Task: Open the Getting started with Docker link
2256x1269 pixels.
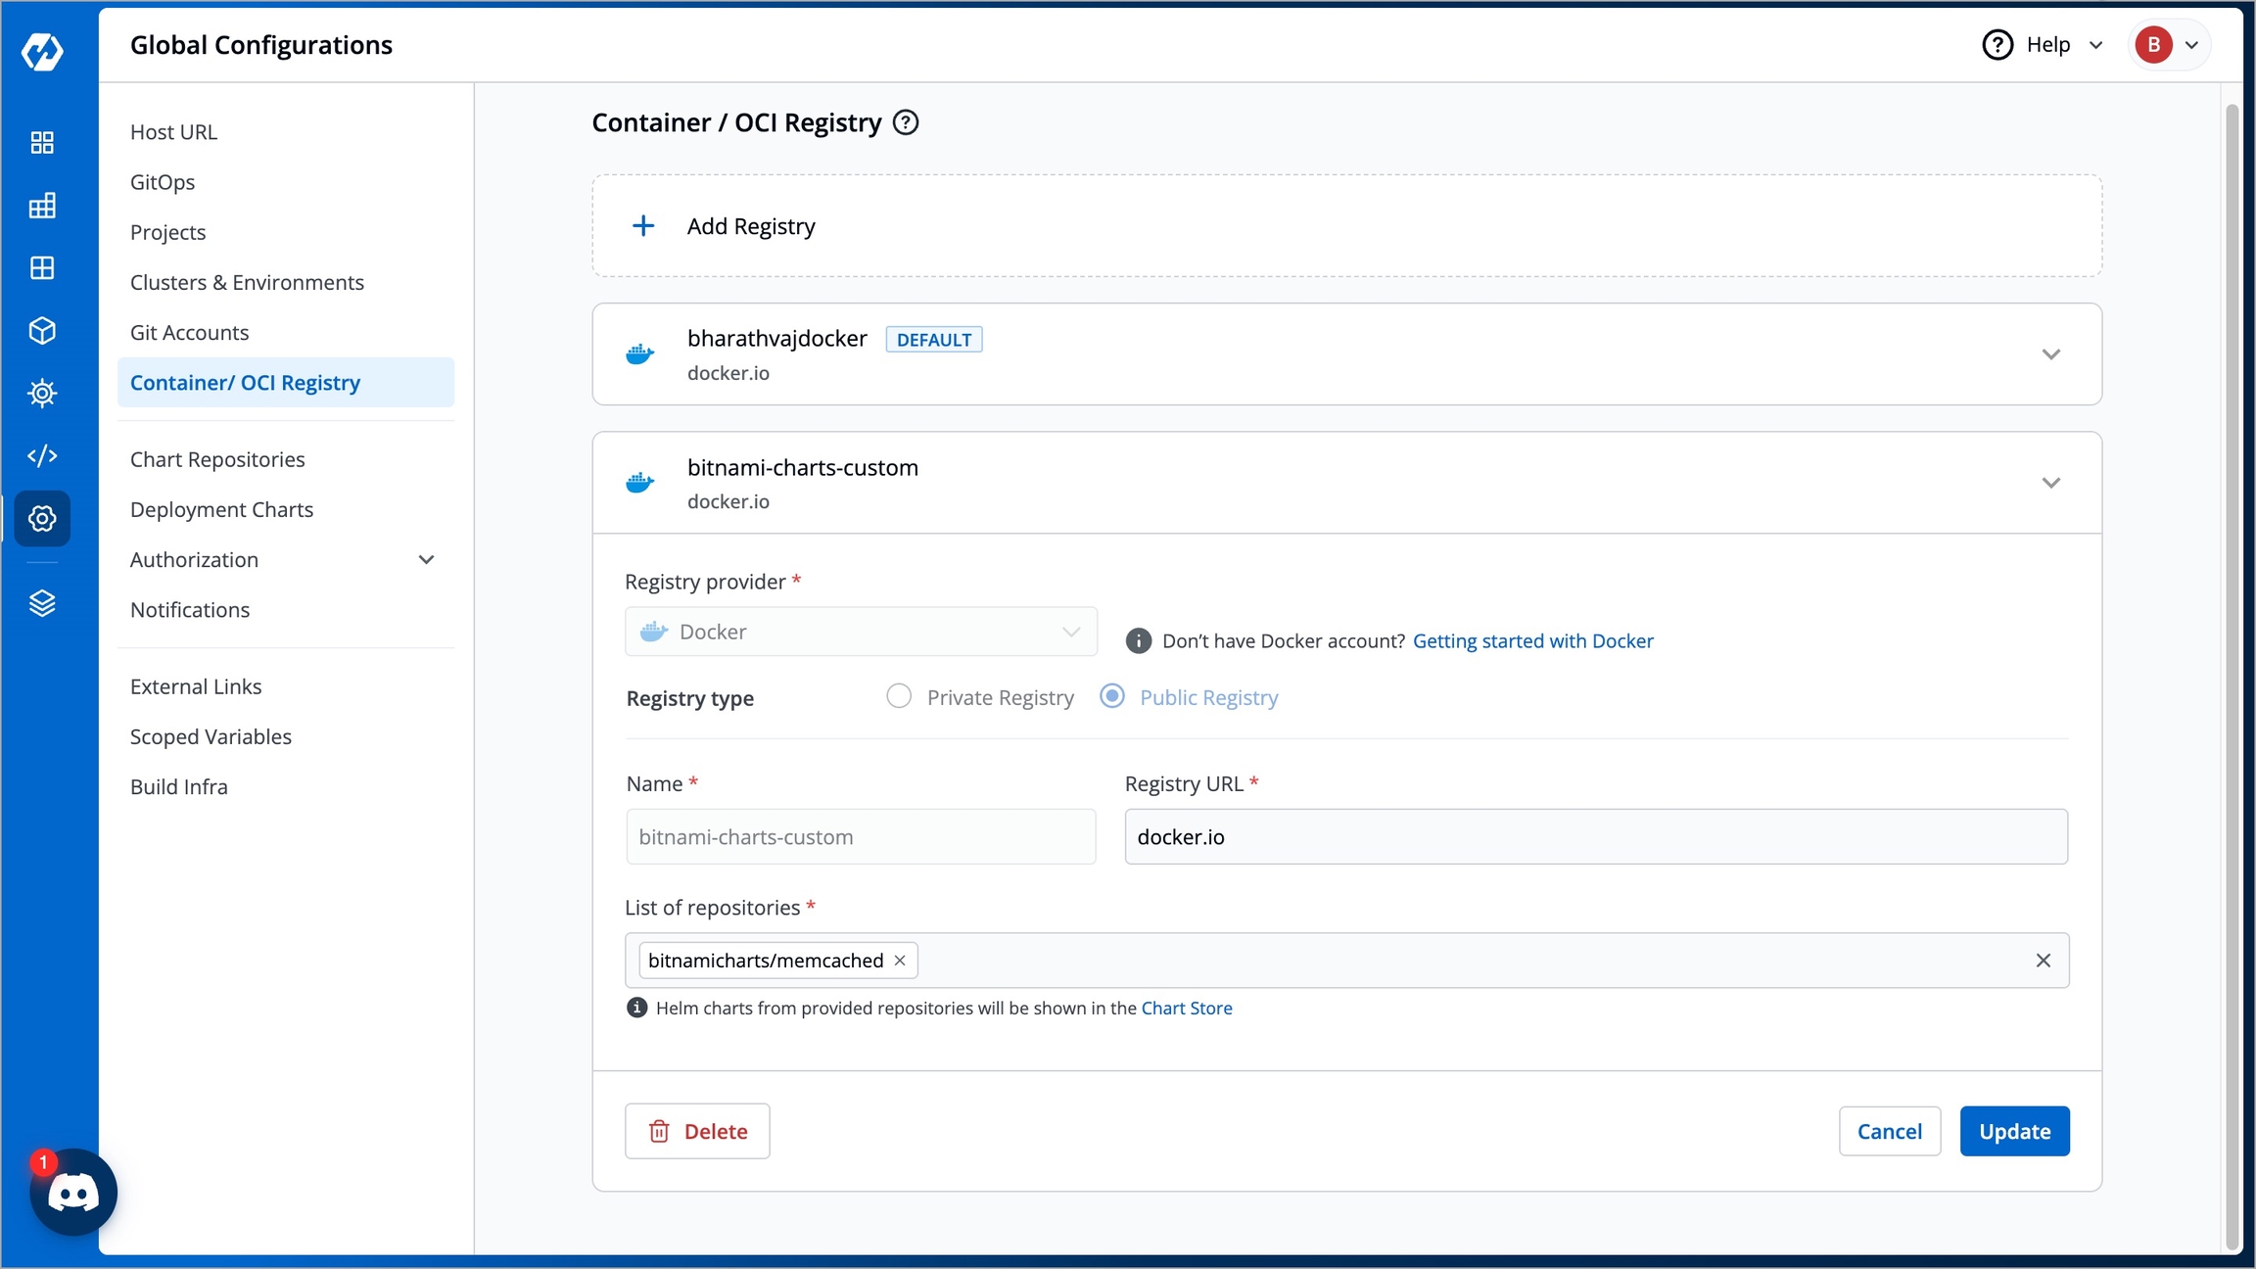Action: point(1532,641)
